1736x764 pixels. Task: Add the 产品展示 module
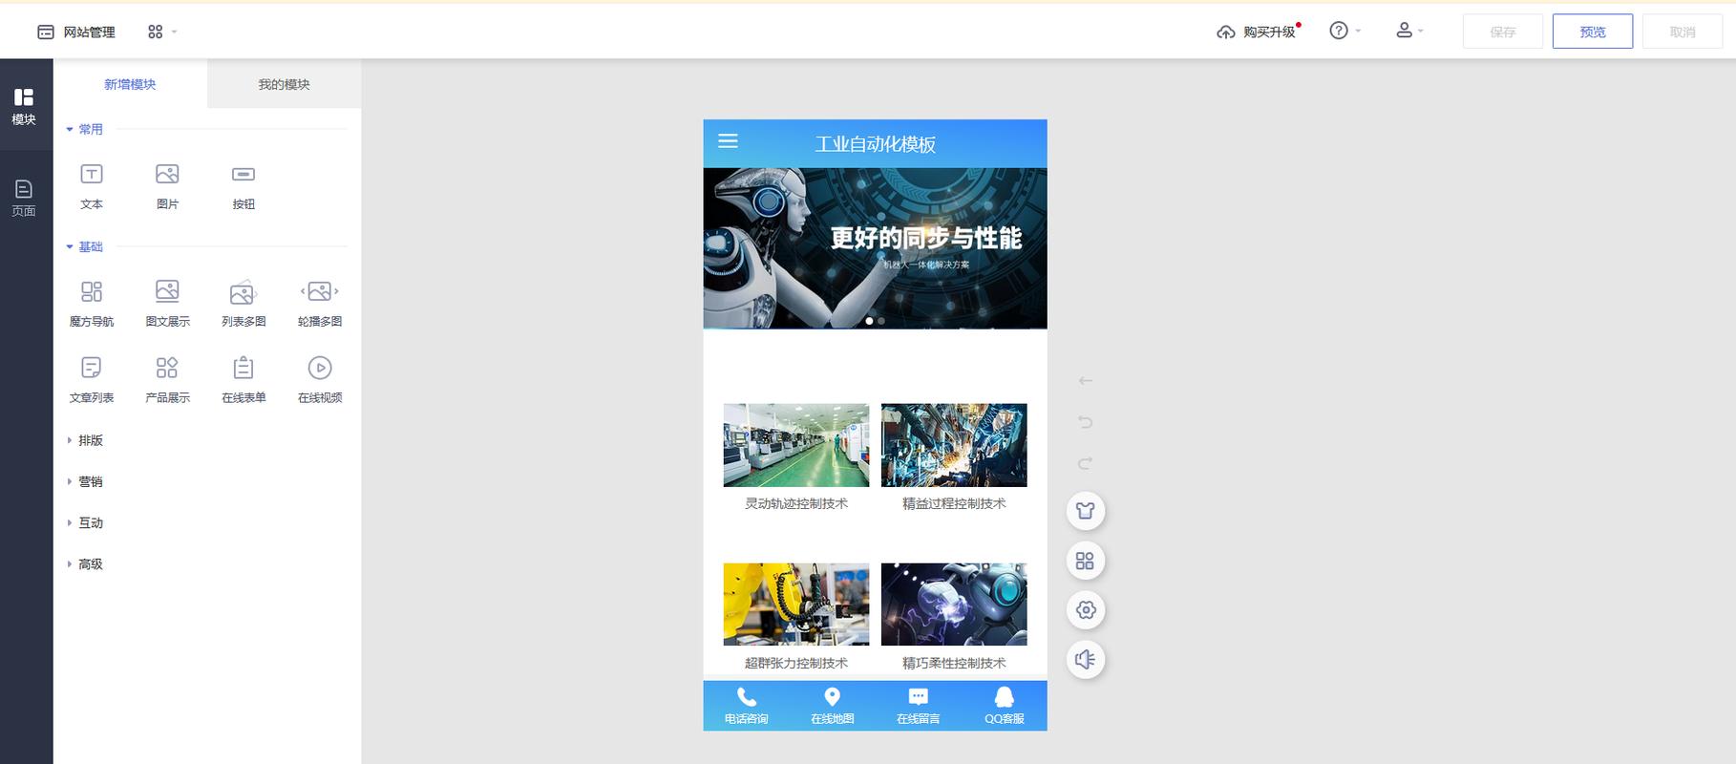167,380
